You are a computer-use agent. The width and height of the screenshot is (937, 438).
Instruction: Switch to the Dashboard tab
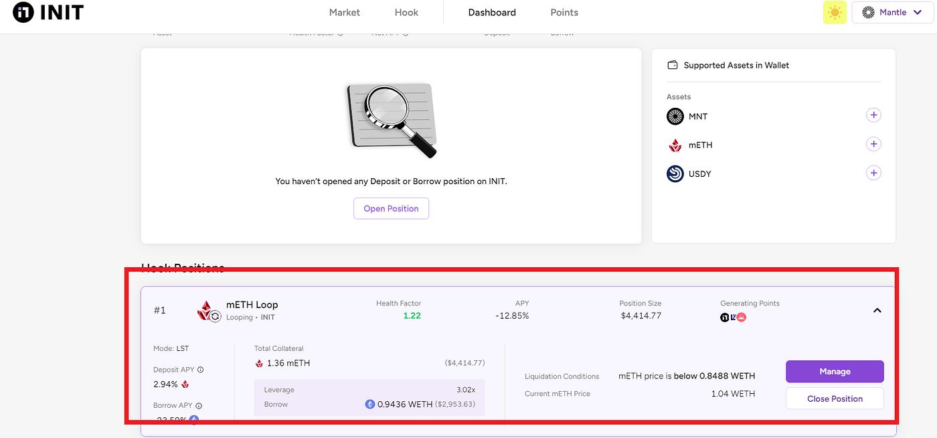492,12
